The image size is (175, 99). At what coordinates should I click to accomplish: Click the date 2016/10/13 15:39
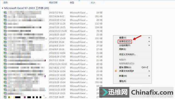click(x=58, y=31)
